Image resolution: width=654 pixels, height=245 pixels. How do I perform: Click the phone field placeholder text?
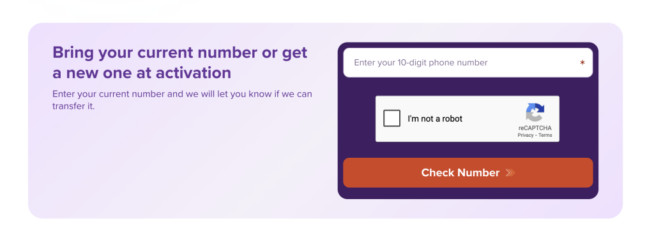click(420, 63)
